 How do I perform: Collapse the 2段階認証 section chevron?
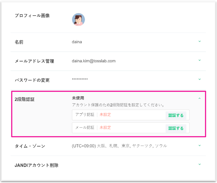(x=200, y=98)
